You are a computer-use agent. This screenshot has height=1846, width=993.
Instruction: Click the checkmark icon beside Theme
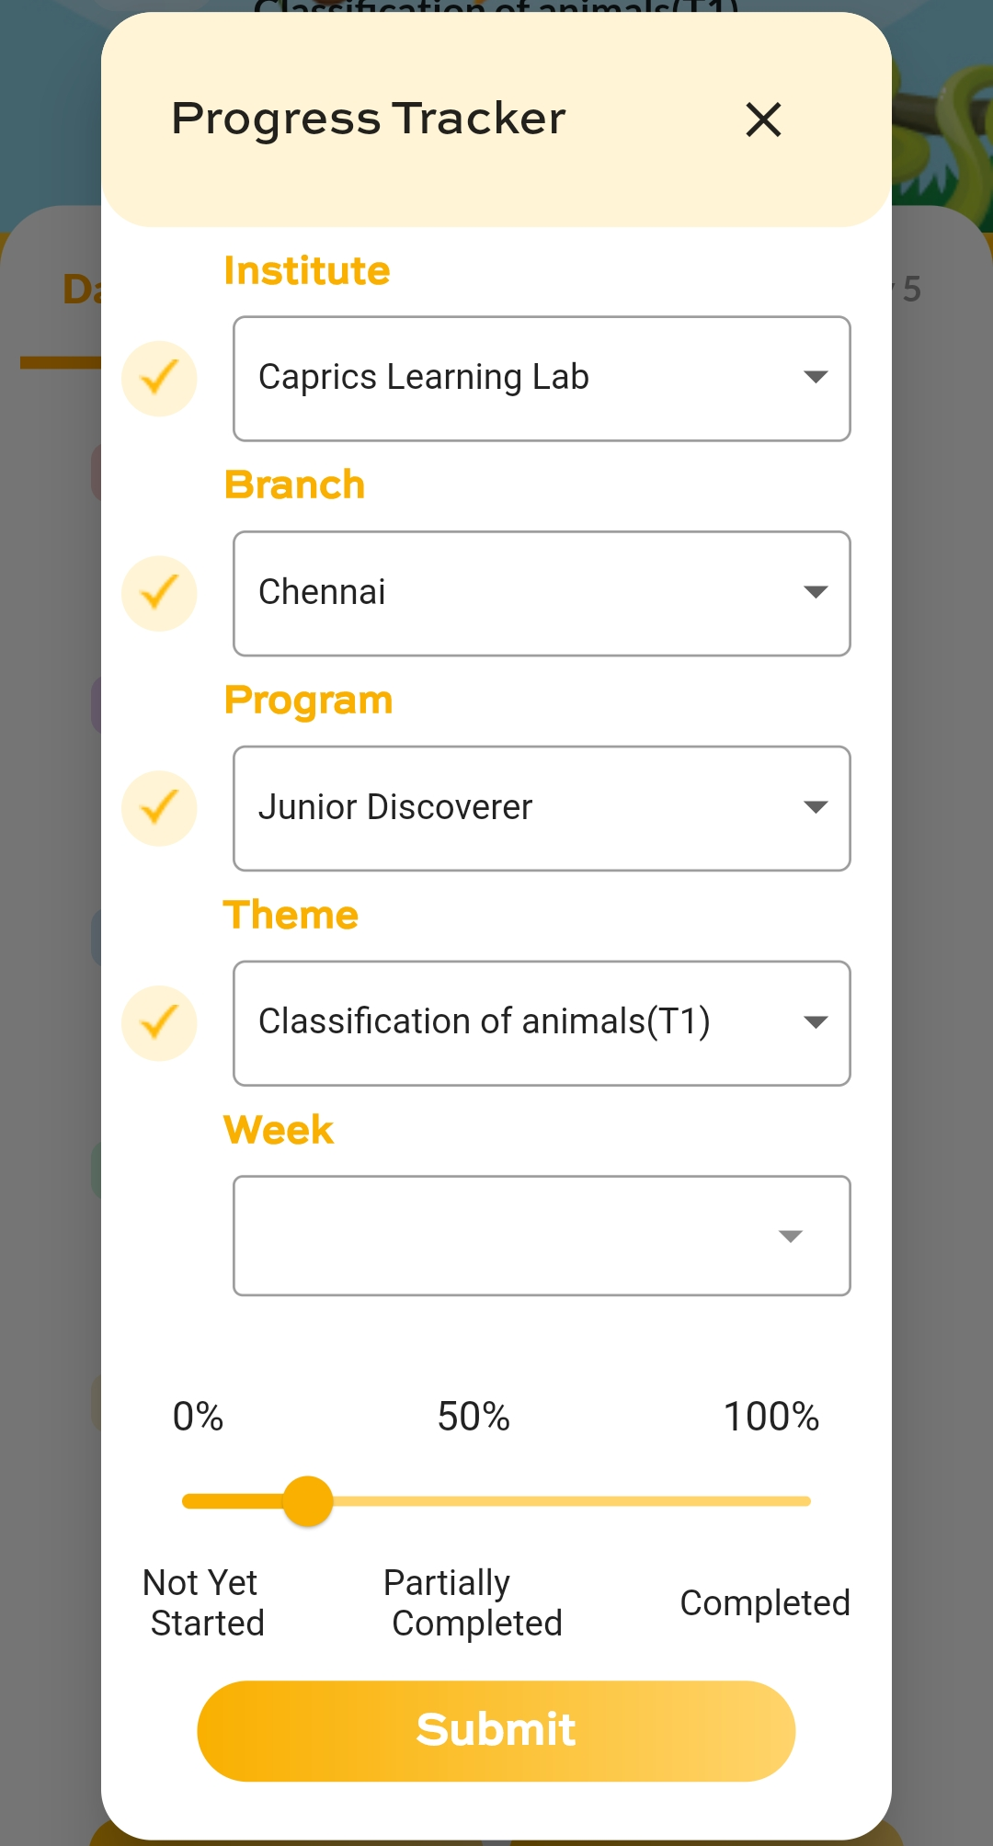coord(159,1022)
